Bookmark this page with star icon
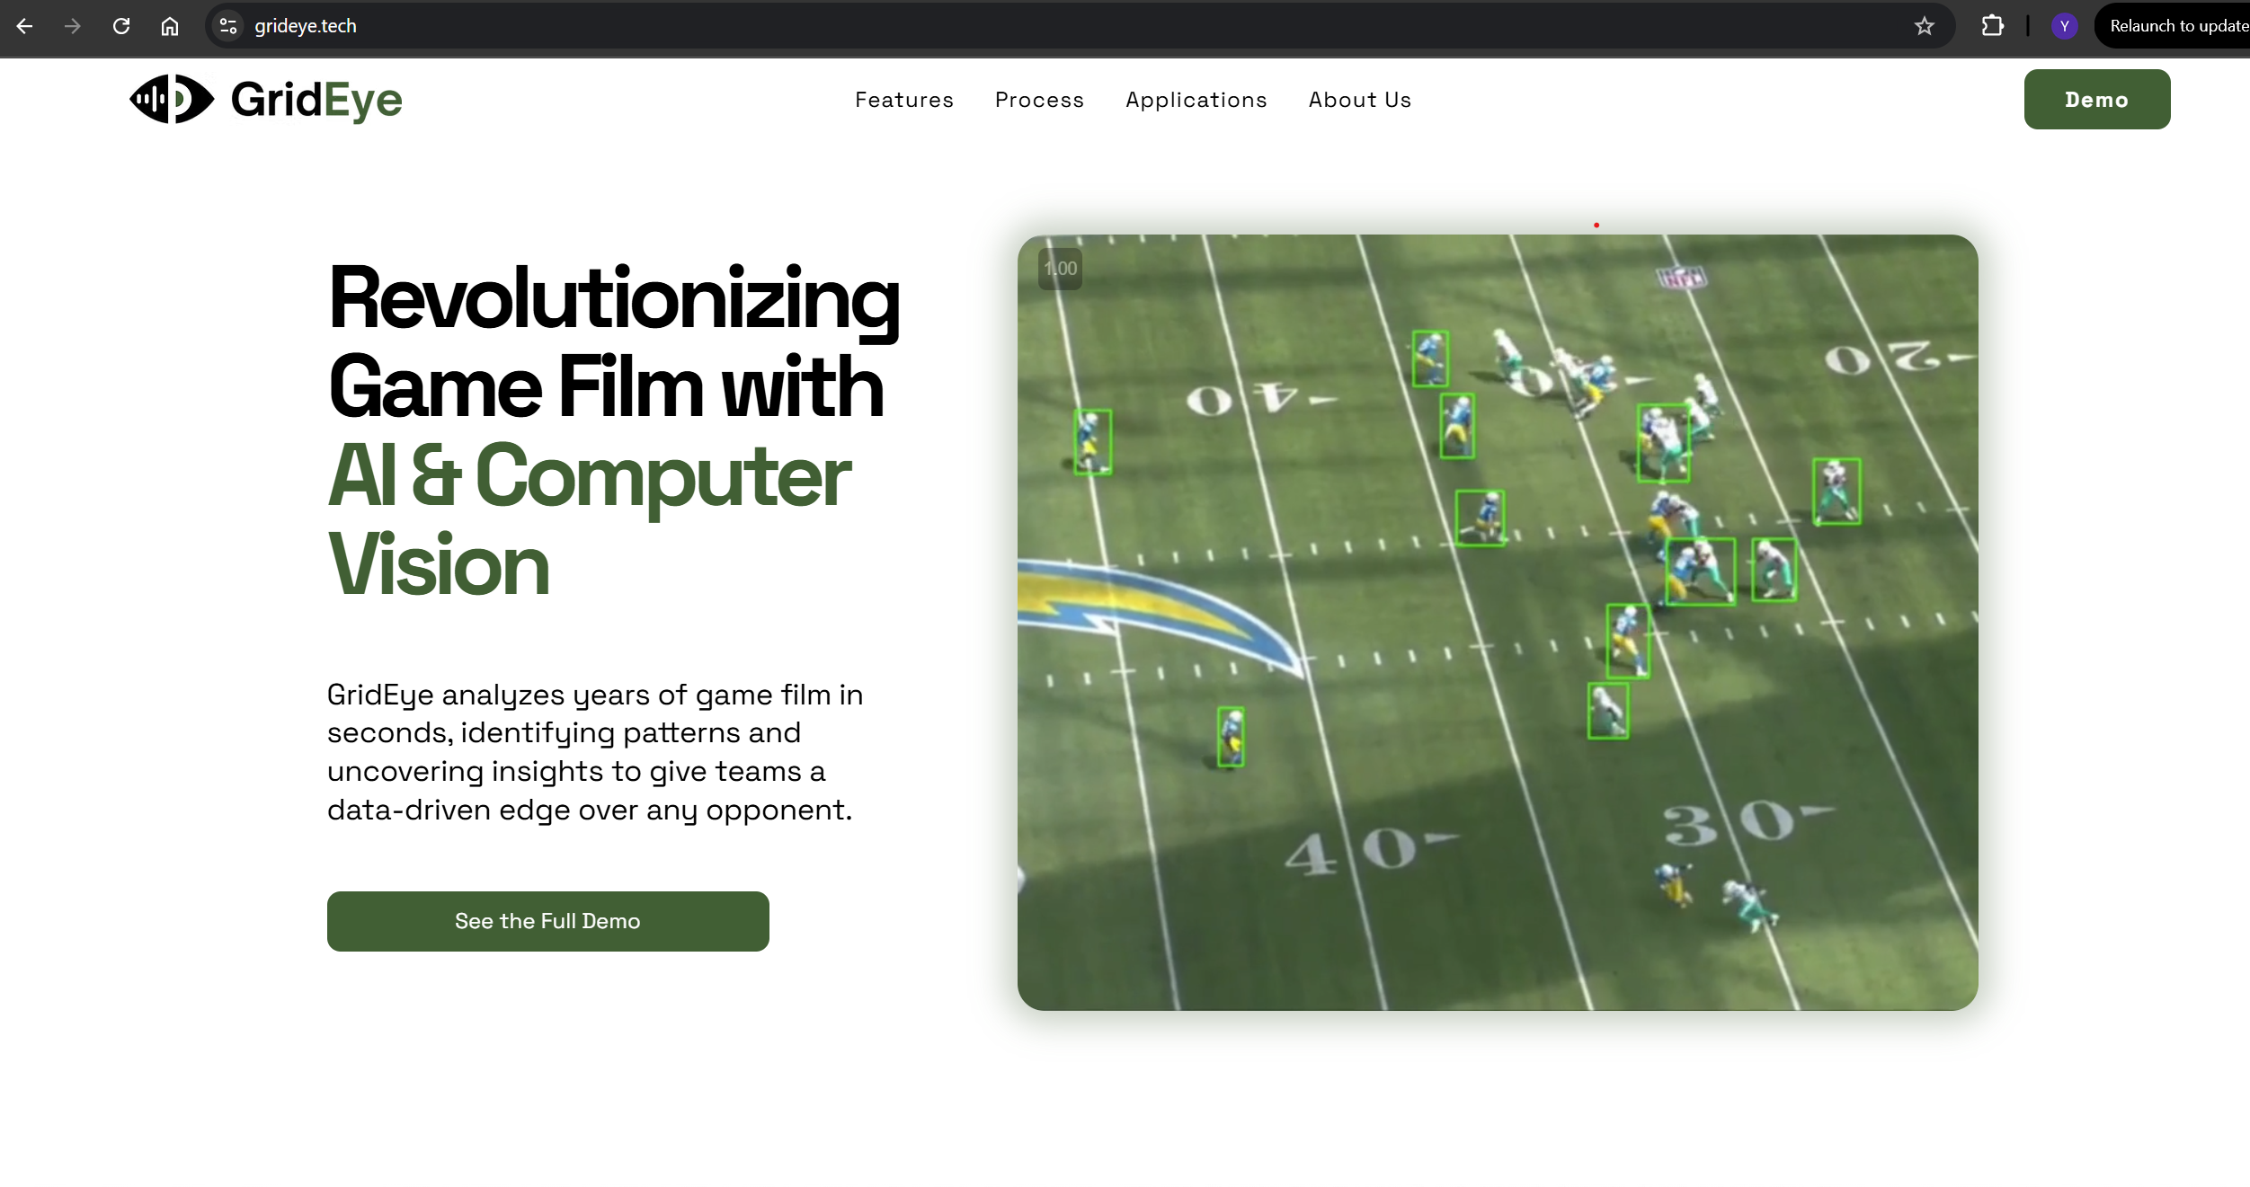 (1924, 26)
